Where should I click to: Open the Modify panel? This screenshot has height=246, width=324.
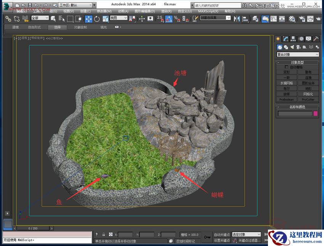point(285,38)
